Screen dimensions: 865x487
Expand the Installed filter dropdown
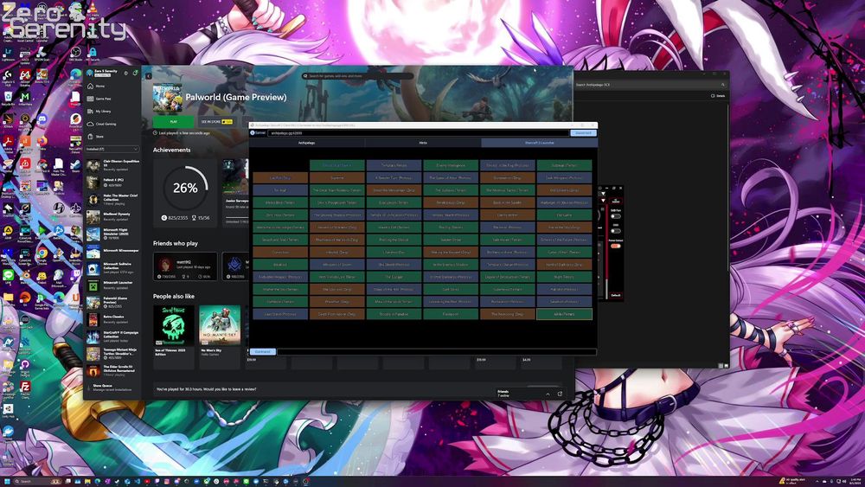112,149
